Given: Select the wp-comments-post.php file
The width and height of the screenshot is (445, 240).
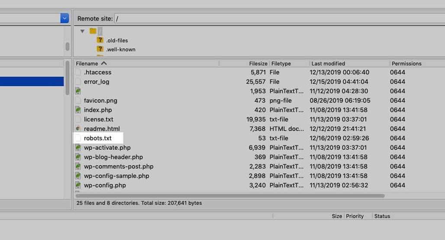Looking at the screenshot, I should click(x=119, y=167).
